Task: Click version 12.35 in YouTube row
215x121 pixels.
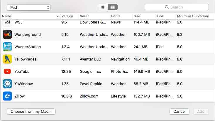Action: point(66,72)
